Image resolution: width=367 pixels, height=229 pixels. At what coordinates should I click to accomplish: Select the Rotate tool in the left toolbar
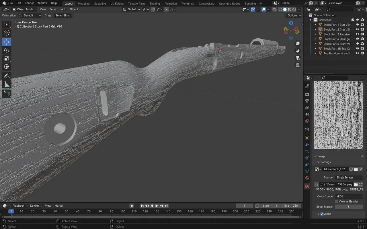[x=6, y=50]
